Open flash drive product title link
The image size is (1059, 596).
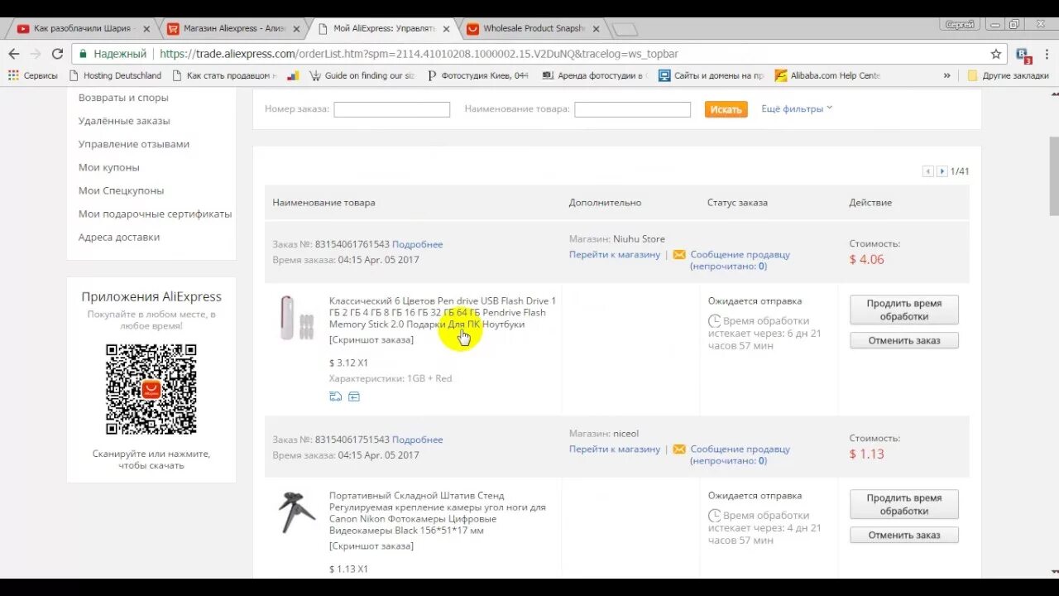click(443, 313)
